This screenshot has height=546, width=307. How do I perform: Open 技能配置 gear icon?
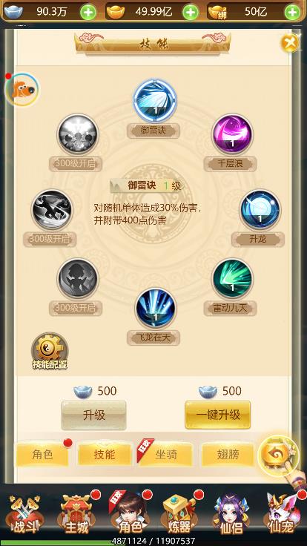click(x=50, y=352)
